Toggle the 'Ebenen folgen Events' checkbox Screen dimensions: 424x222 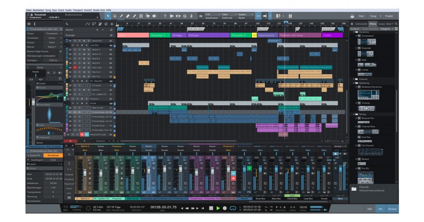coord(60,51)
